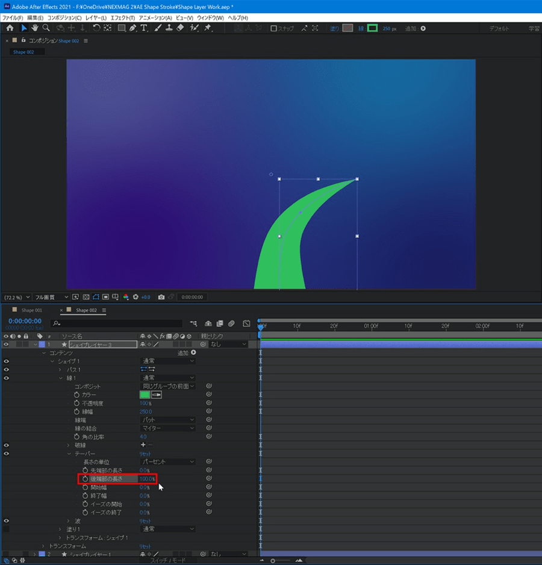Click stopwatch next to 線幅 property
This screenshot has height=565, width=542.
(x=77, y=411)
